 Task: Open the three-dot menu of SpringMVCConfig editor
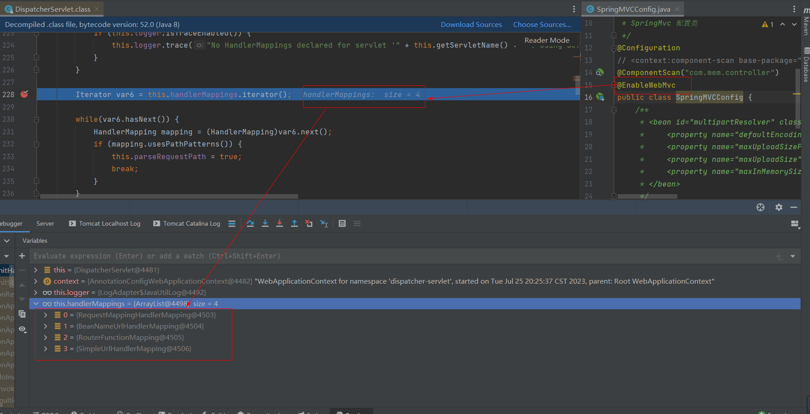[794, 9]
